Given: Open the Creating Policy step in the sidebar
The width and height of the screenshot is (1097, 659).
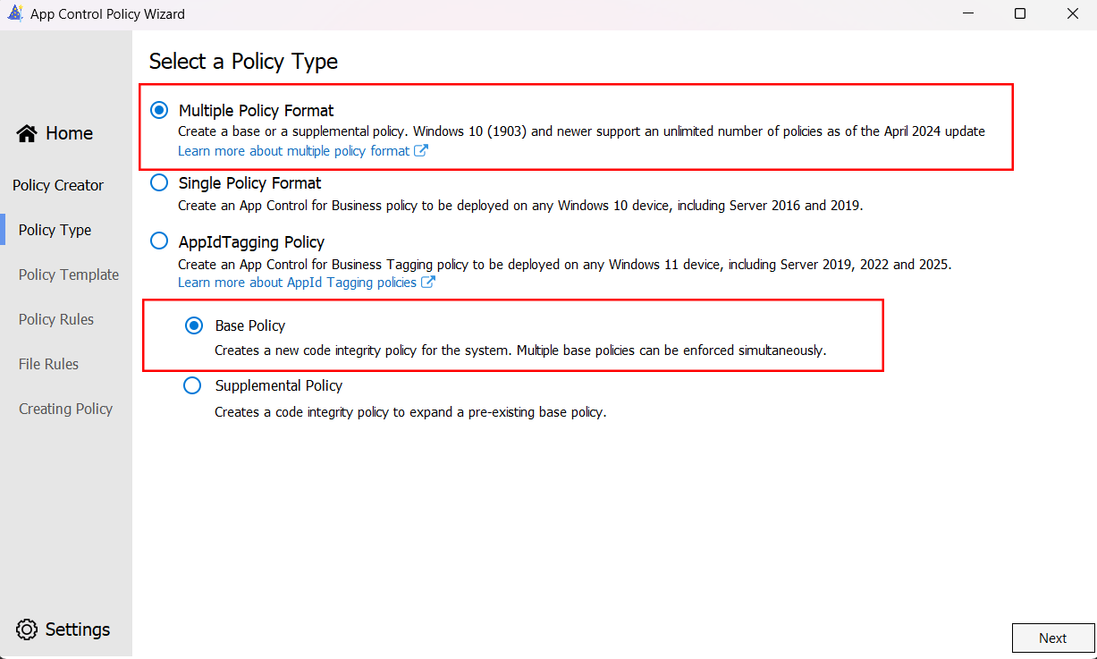Looking at the screenshot, I should tap(65, 409).
